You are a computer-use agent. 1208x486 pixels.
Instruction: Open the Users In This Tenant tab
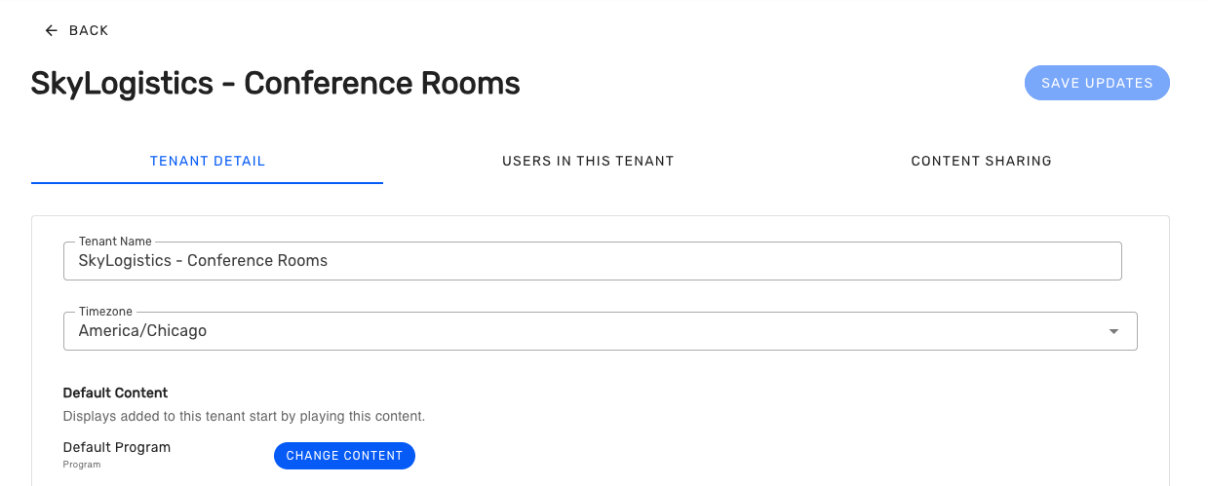pyautogui.click(x=588, y=161)
